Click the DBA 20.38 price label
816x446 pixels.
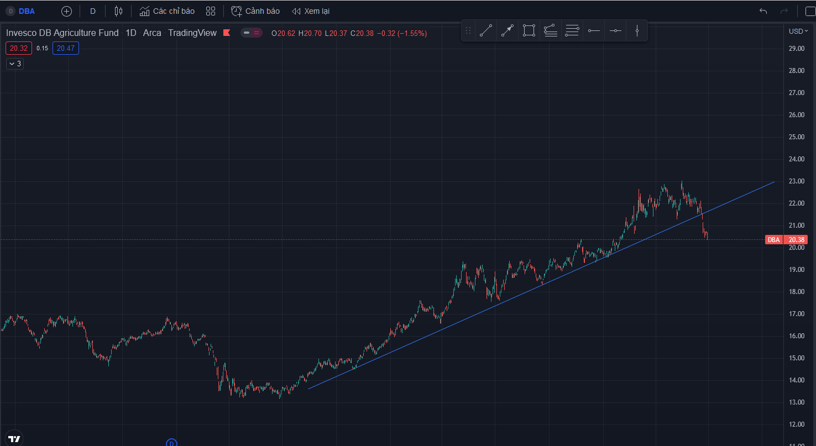tap(787, 240)
